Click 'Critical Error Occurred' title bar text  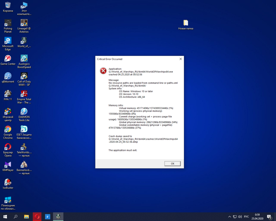(109, 59)
